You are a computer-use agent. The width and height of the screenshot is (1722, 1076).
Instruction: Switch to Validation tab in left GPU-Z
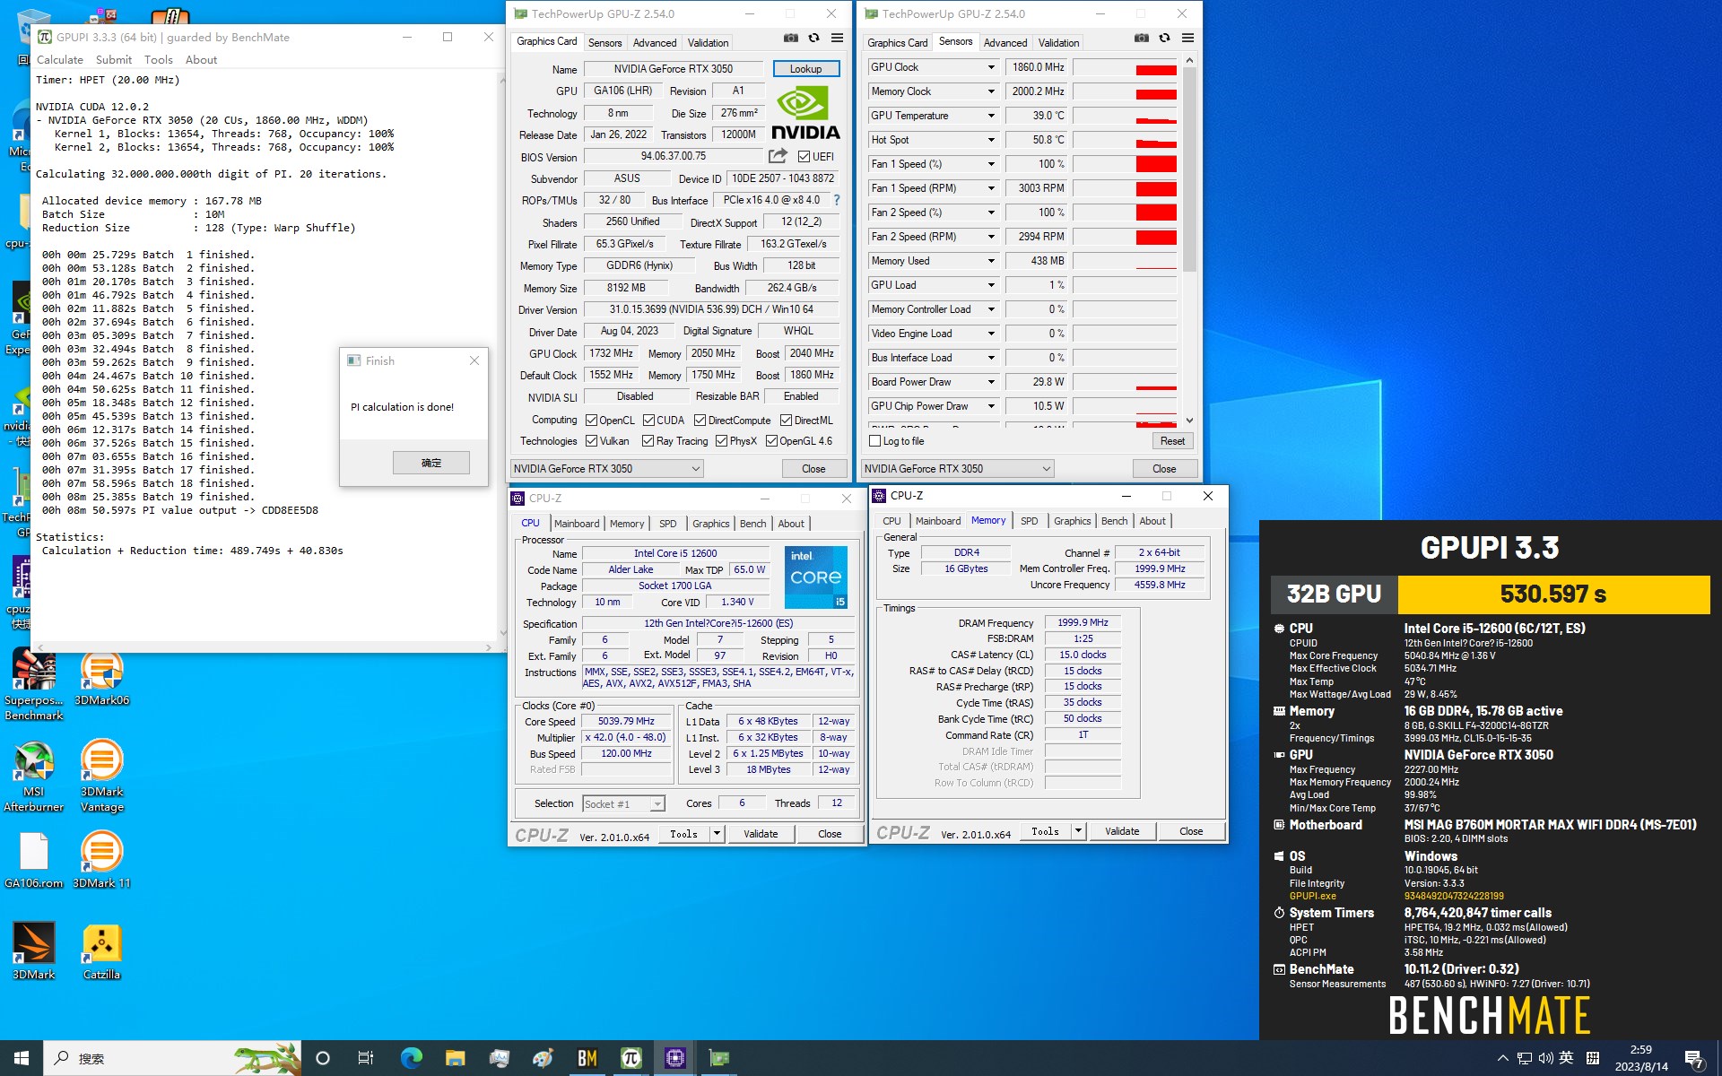[x=708, y=43]
